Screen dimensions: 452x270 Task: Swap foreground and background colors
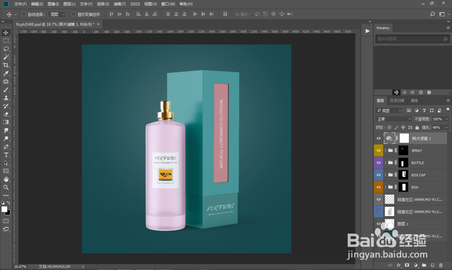(8, 203)
